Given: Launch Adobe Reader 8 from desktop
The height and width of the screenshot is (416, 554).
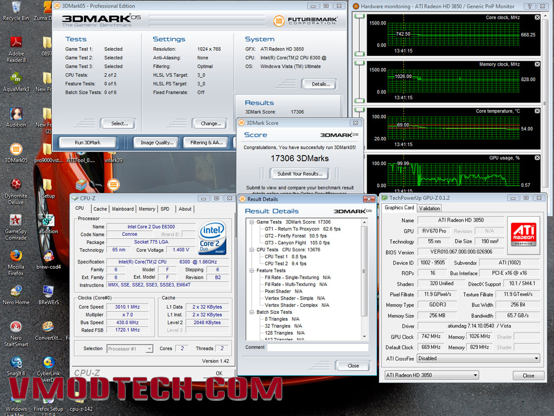Looking at the screenshot, I should click(16, 49).
